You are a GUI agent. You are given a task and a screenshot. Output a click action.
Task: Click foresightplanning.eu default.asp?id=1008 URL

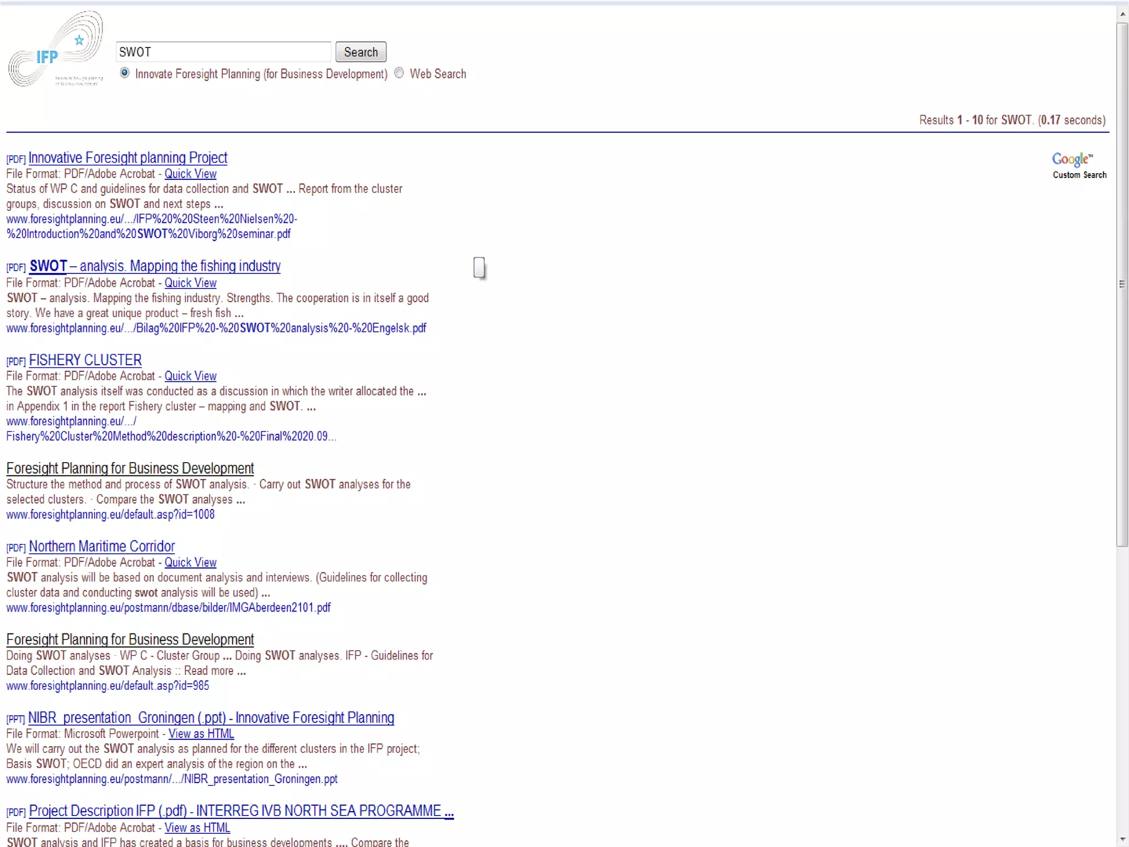pos(110,514)
